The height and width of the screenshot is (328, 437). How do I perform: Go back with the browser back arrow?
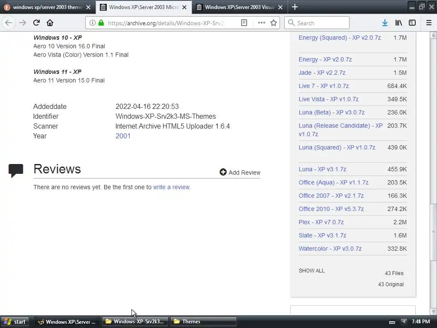pos(9,23)
